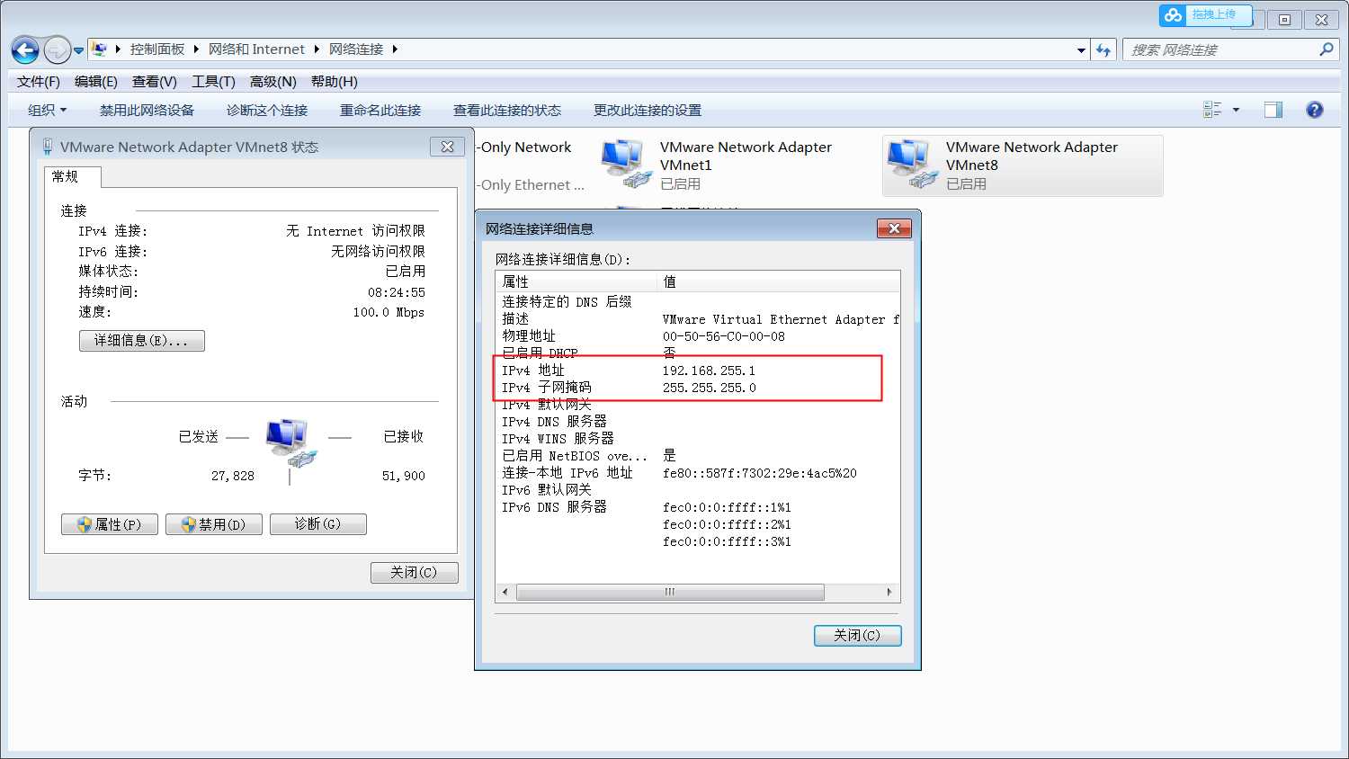Open view options dropdown arrow
The height and width of the screenshot is (759, 1349).
coord(1236,110)
